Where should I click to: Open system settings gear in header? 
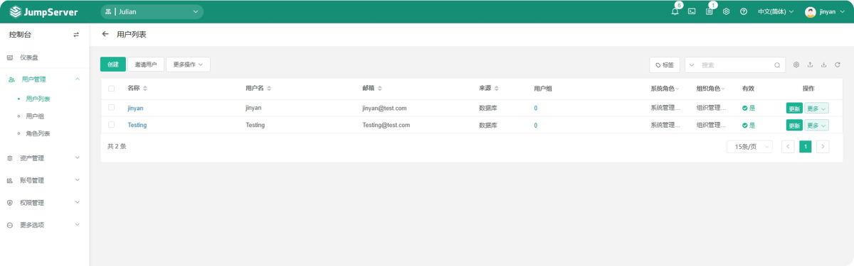(x=726, y=11)
